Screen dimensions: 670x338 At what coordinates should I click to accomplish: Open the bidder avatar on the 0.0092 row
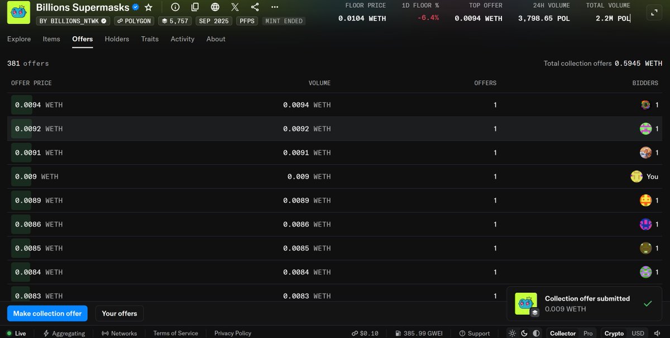(645, 129)
